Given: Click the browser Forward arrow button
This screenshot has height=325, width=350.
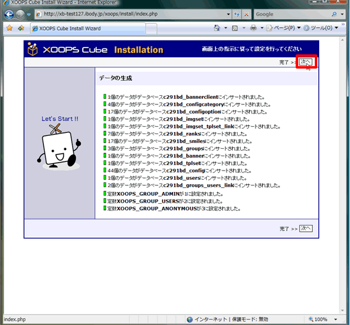Looking at the screenshot, I should (x=20, y=15).
